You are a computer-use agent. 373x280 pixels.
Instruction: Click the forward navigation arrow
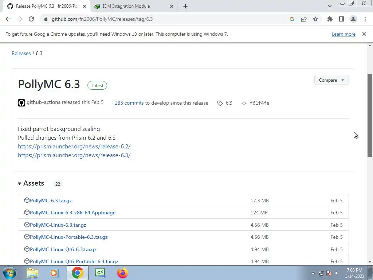point(20,19)
